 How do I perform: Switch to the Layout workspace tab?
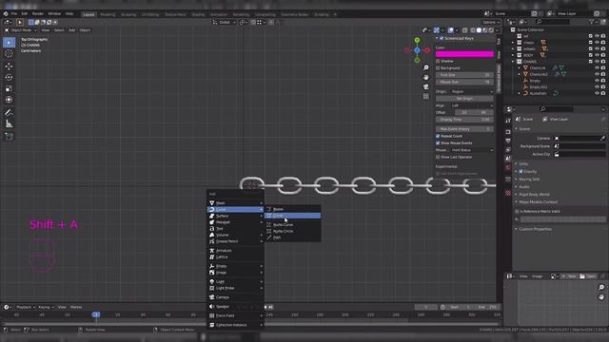point(88,14)
